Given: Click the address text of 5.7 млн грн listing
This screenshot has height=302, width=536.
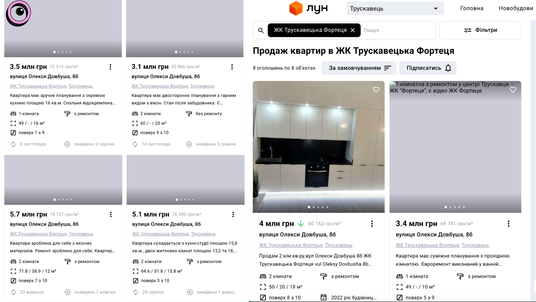Looking at the screenshot, I should 44,224.
